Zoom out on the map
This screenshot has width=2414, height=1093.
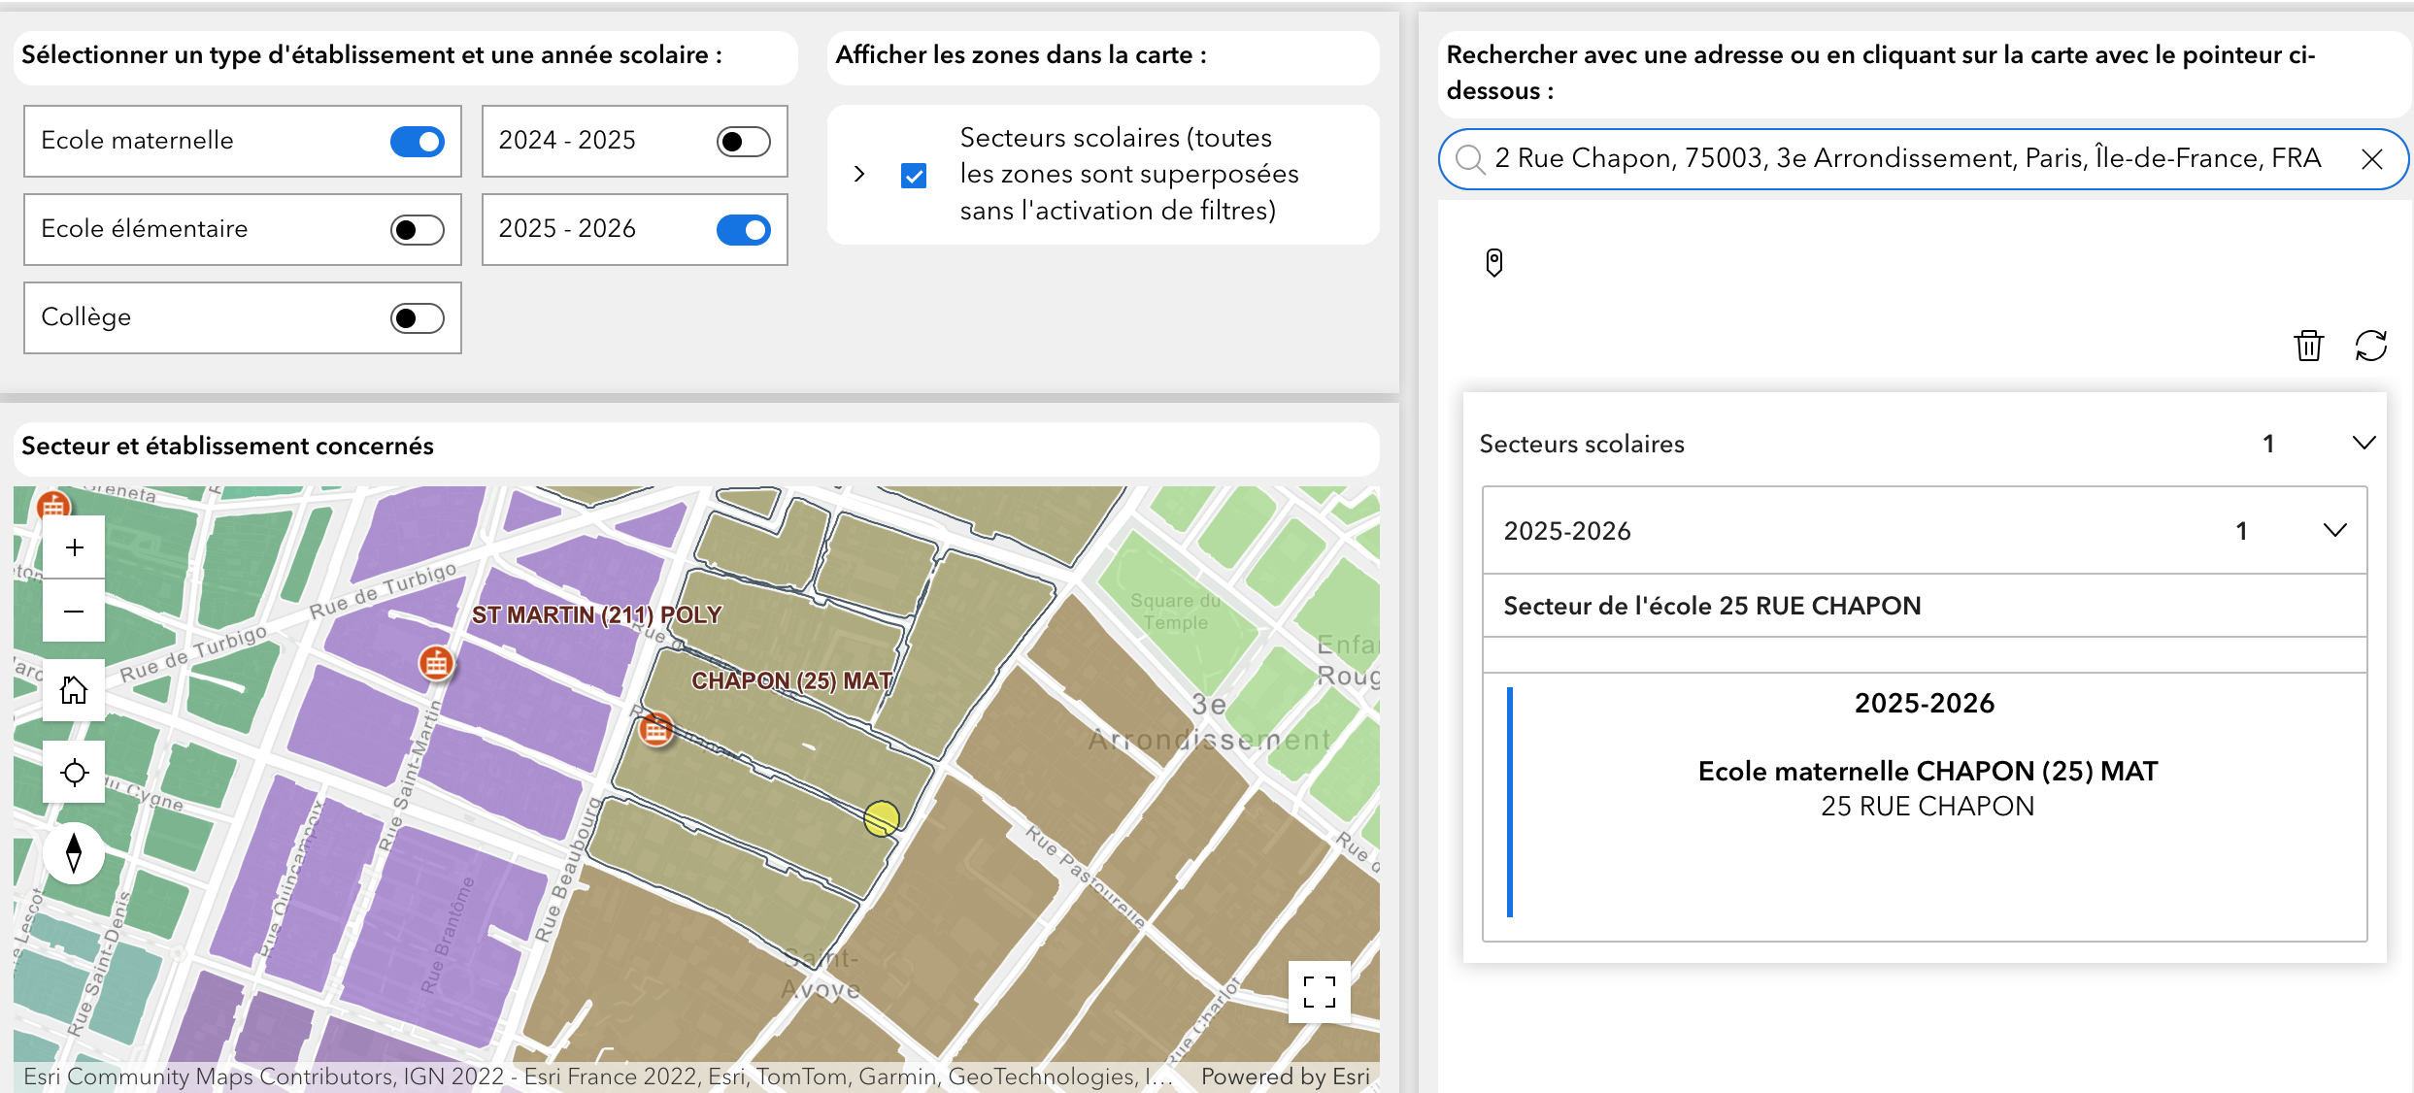click(74, 612)
